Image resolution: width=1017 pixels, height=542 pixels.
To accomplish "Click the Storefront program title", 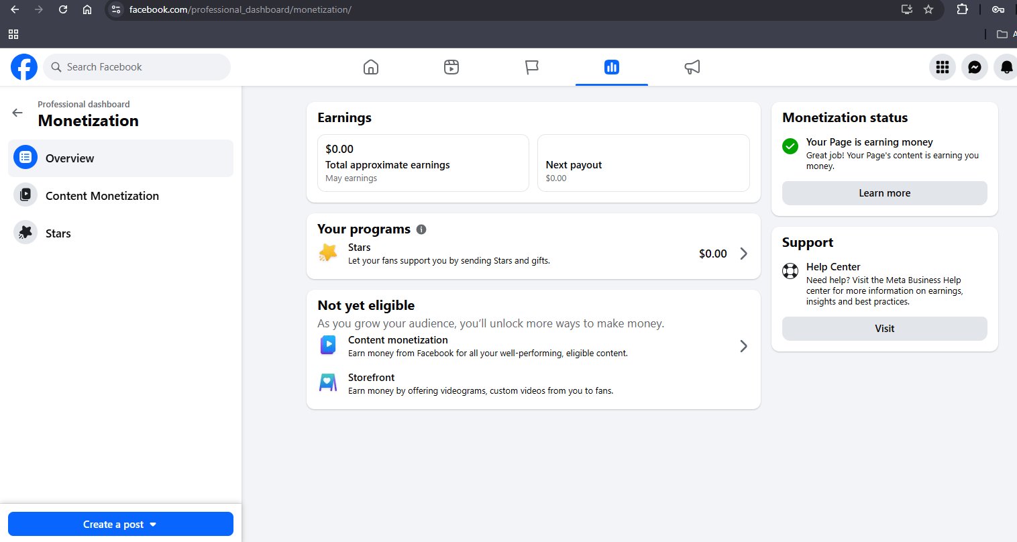I will [x=371, y=378].
